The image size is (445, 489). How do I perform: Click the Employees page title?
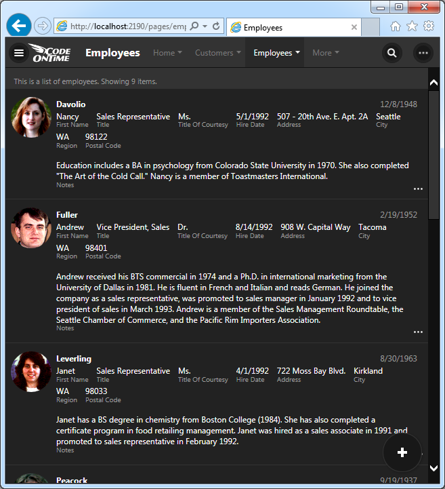[112, 53]
